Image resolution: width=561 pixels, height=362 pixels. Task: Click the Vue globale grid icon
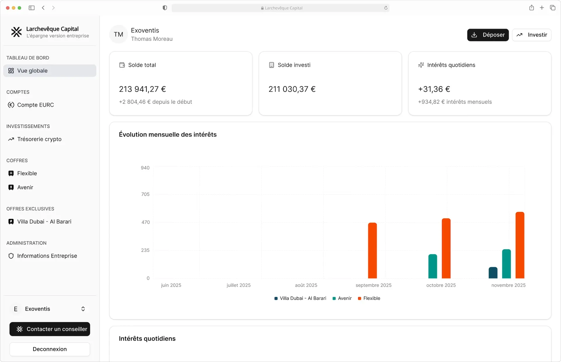[x=11, y=71]
